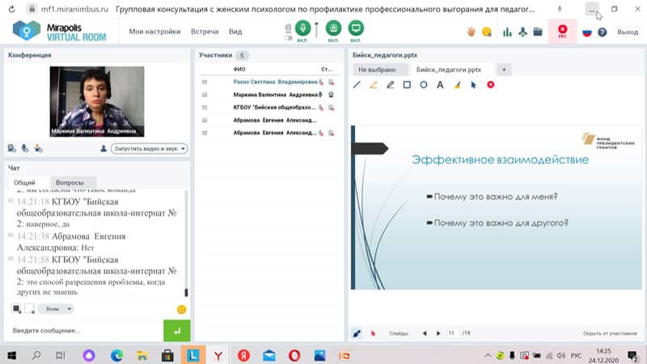
Task: Adjust the microphone volume vertical slider
Action: pyautogui.click(x=316, y=30)
